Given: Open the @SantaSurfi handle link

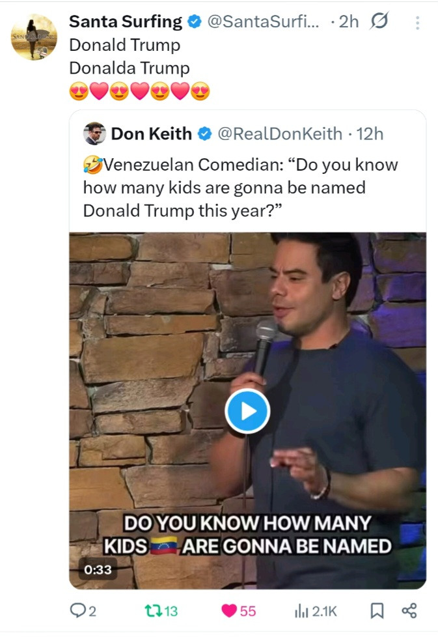Looking at the screenshot, I should 263,21.
